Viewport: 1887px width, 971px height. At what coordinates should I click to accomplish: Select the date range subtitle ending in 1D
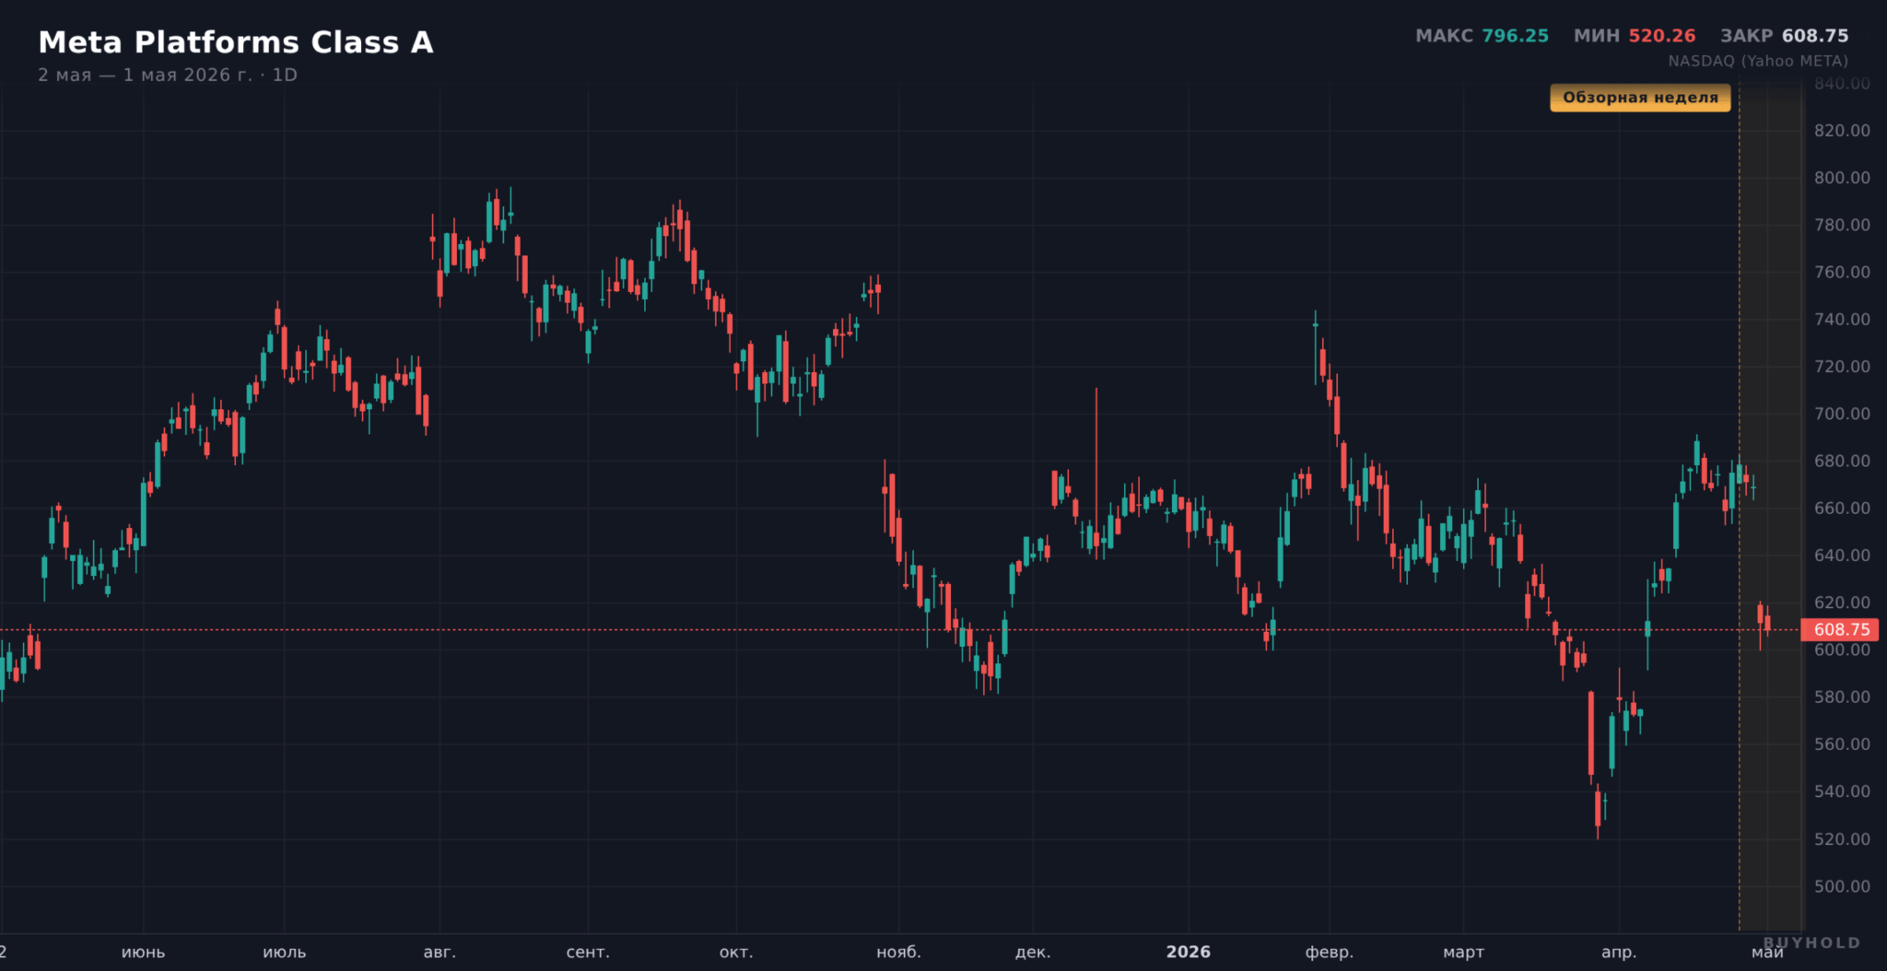point(168,75)
